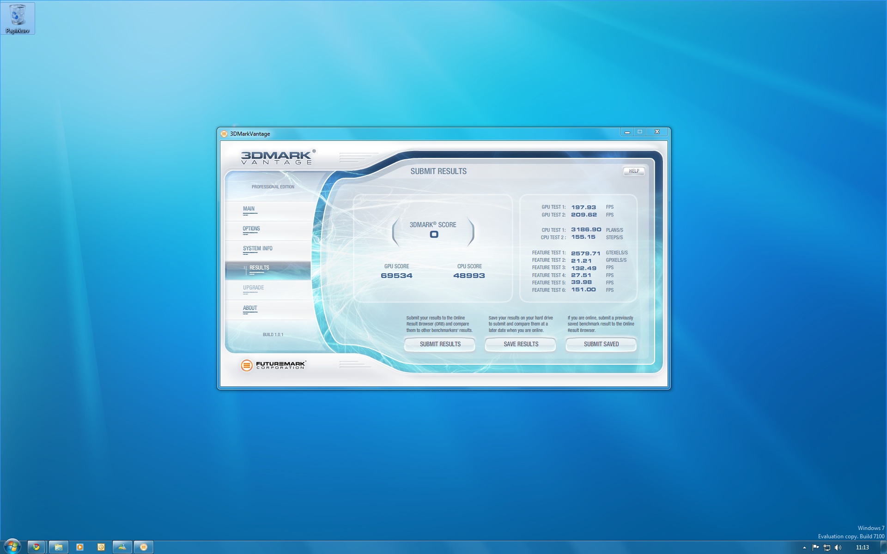Screen dimensions: 887x554
Task: Open Windows Media Player taskbar icon
Action: point(80,548)
